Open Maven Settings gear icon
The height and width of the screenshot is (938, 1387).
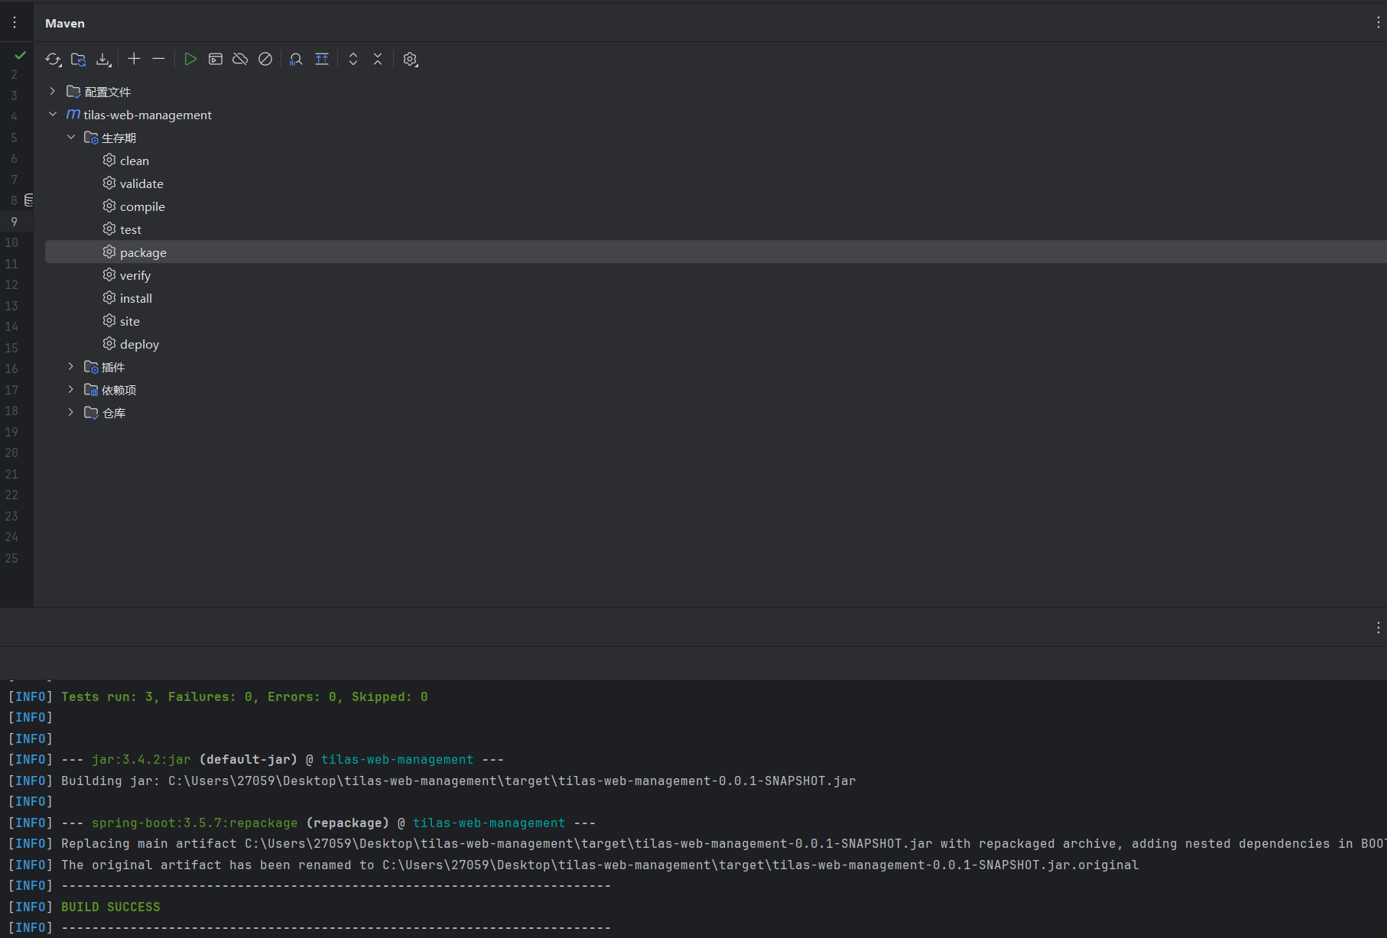point(411,60)
